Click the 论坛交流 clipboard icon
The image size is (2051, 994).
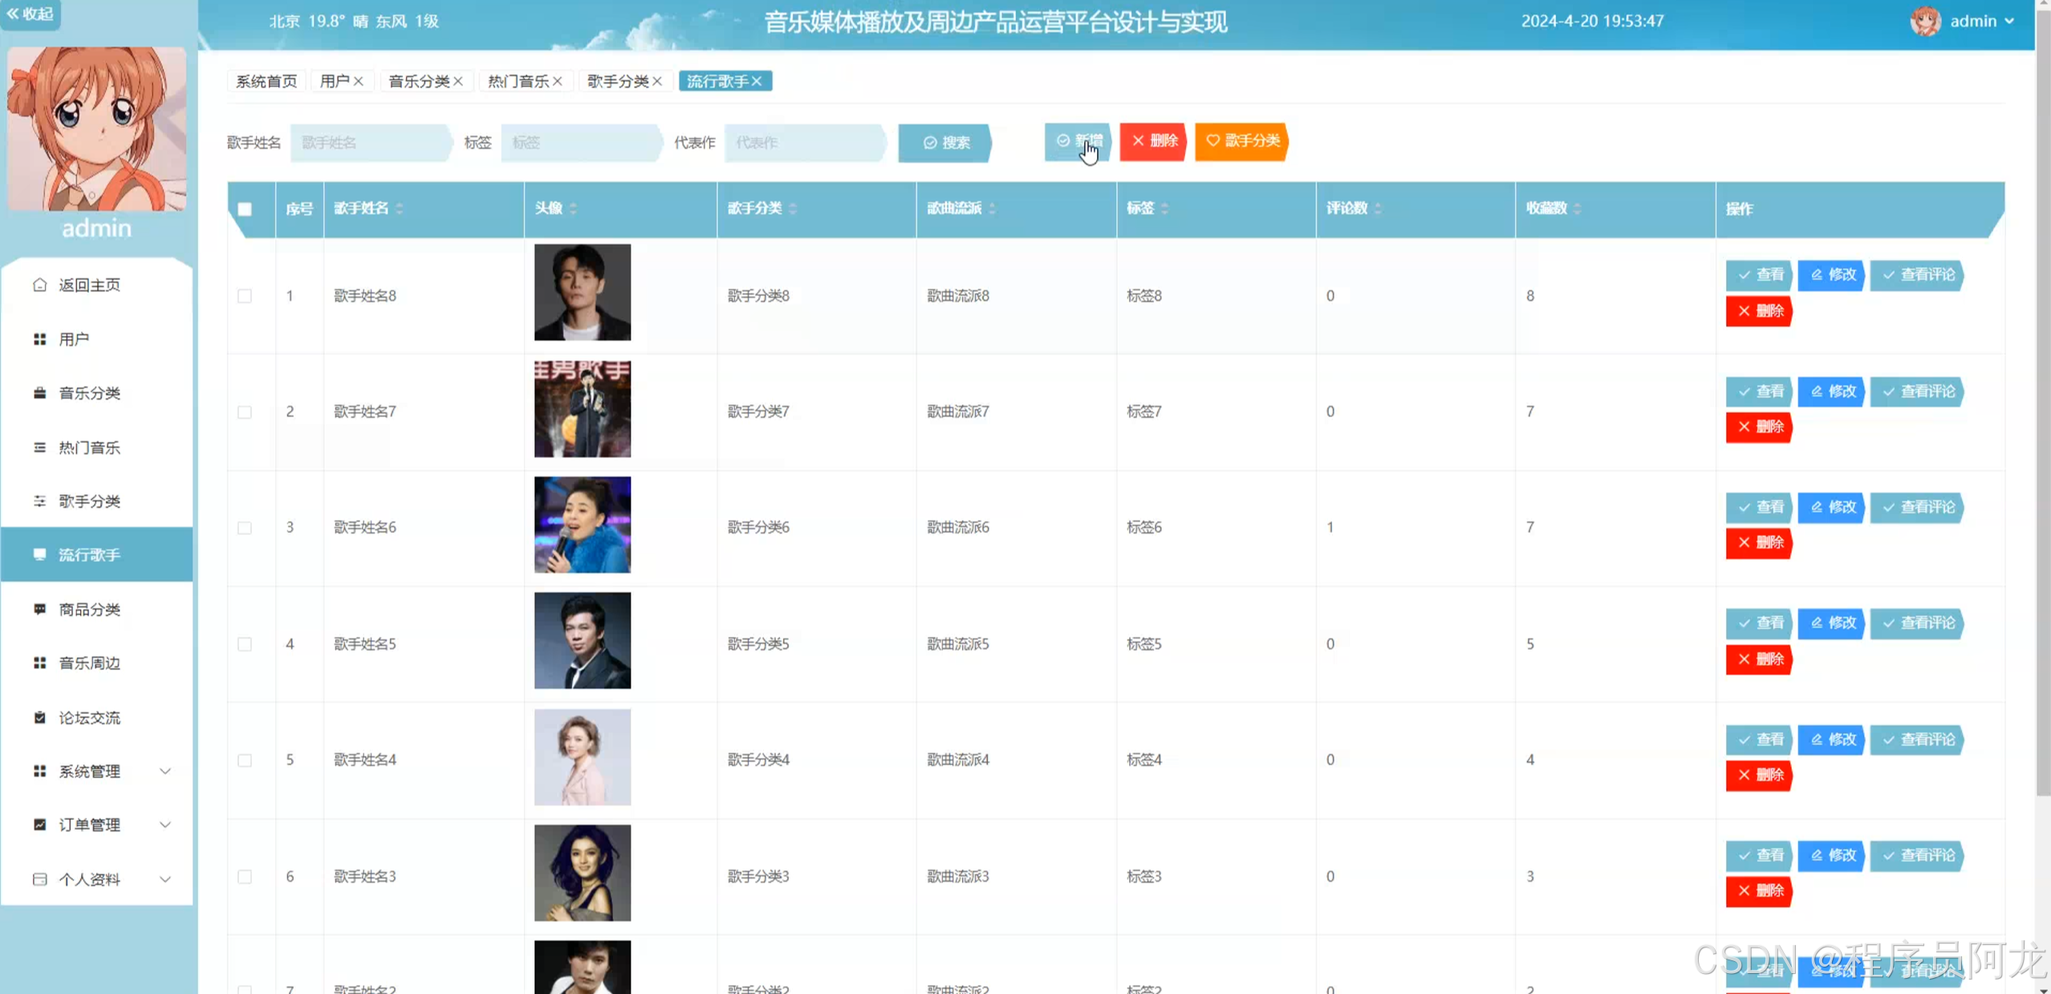pyautogui.click(x=39, y=717)
